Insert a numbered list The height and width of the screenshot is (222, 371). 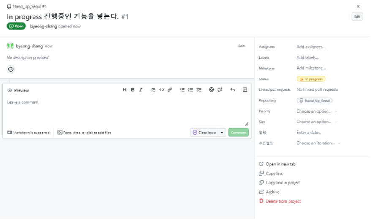191,90
